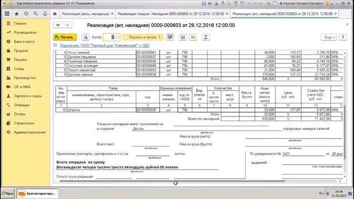Open the Руководителю section

click(x=25, y=33)
